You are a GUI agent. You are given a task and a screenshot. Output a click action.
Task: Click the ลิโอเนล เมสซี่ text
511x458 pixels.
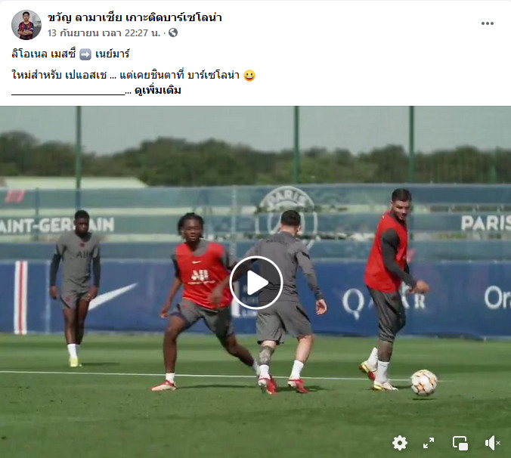pyautogui.click(x=44, y=54)
